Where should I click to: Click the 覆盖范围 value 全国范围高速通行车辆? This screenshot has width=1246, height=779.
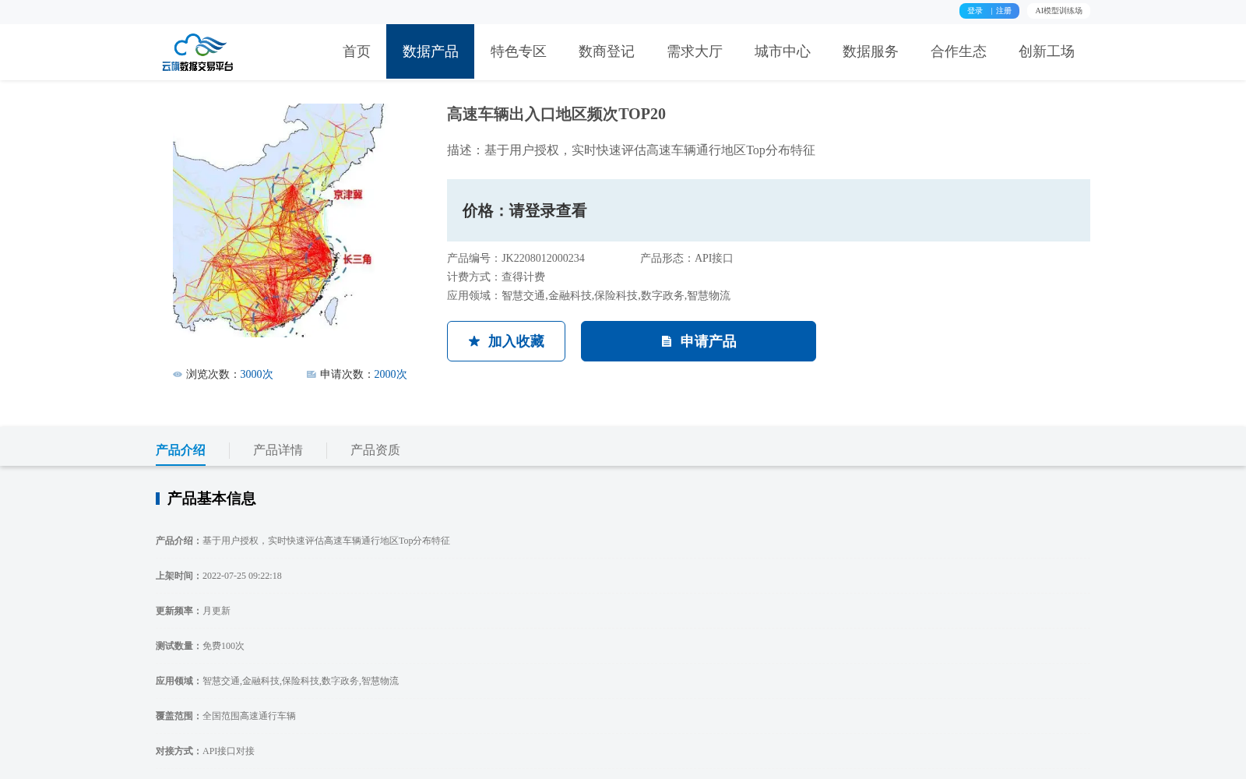[x=249, y=716]
